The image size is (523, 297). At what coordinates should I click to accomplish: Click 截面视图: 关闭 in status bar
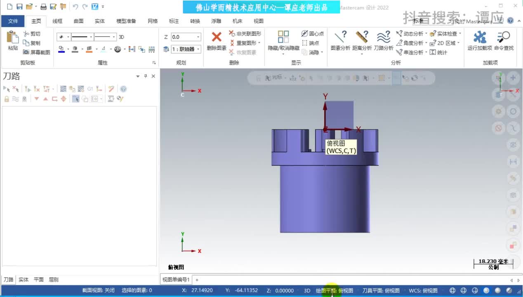(x=98, y=290)
